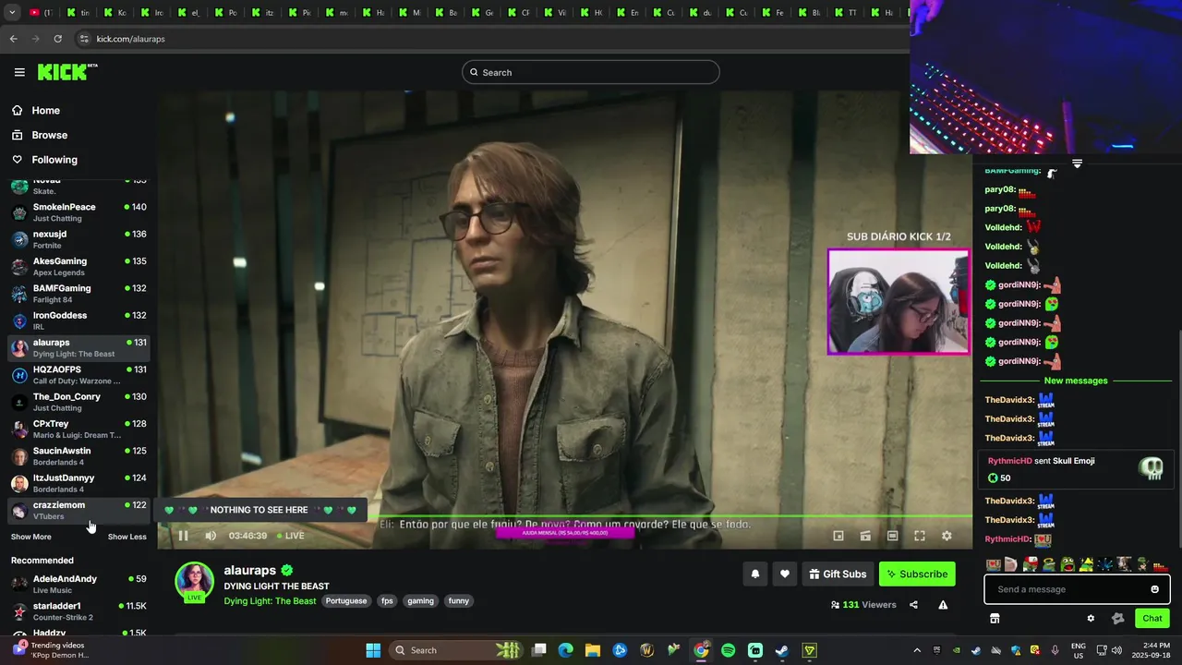Open the Dying Light: The Beast category link
The height and width of the screenshot is (665, 1182).
(x=270, y=600)
